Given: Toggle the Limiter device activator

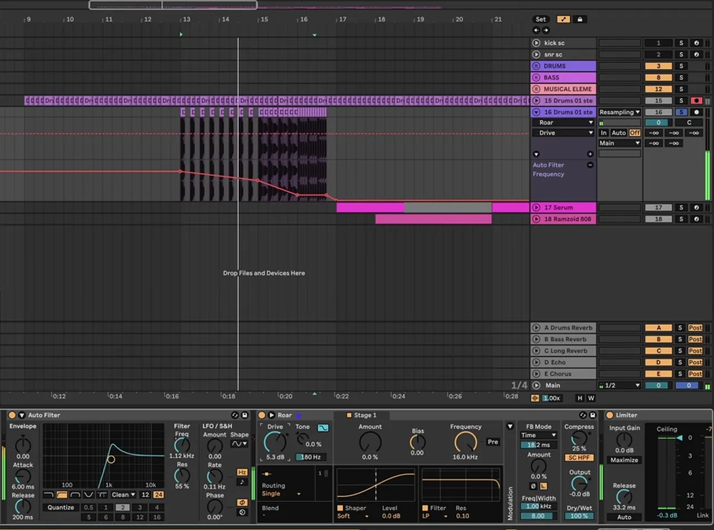Looking at the screenshot, I should click(610, 415).
